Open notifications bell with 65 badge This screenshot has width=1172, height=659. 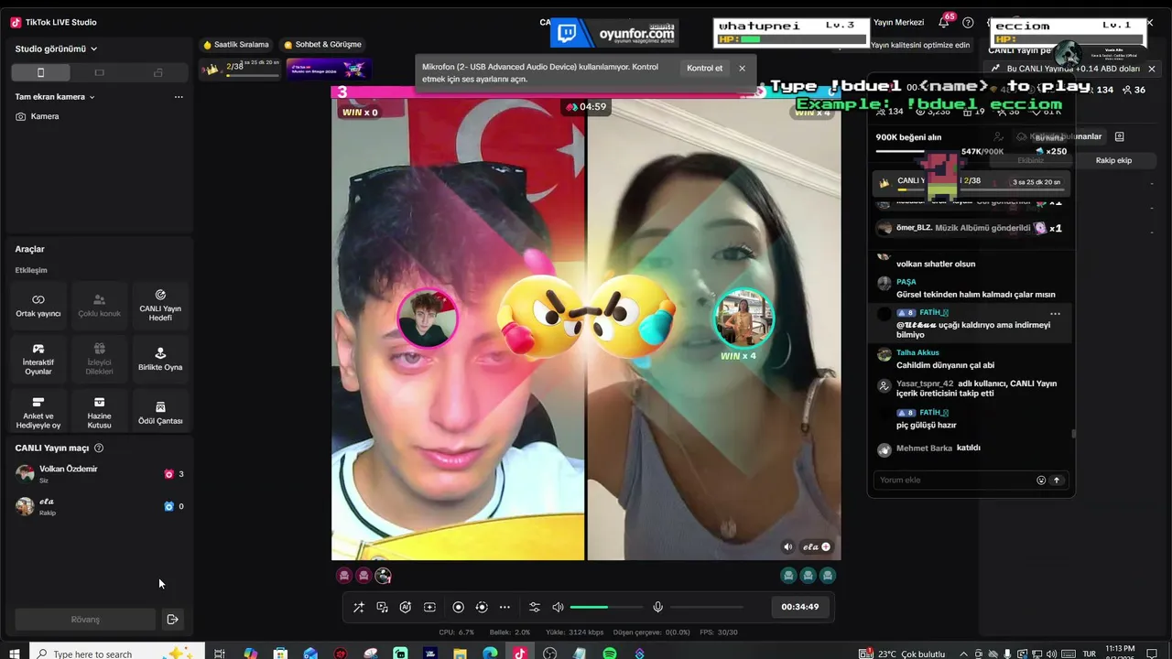click(x=944, y=22)
